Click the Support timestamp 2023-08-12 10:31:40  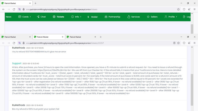[x=31, y=64]
